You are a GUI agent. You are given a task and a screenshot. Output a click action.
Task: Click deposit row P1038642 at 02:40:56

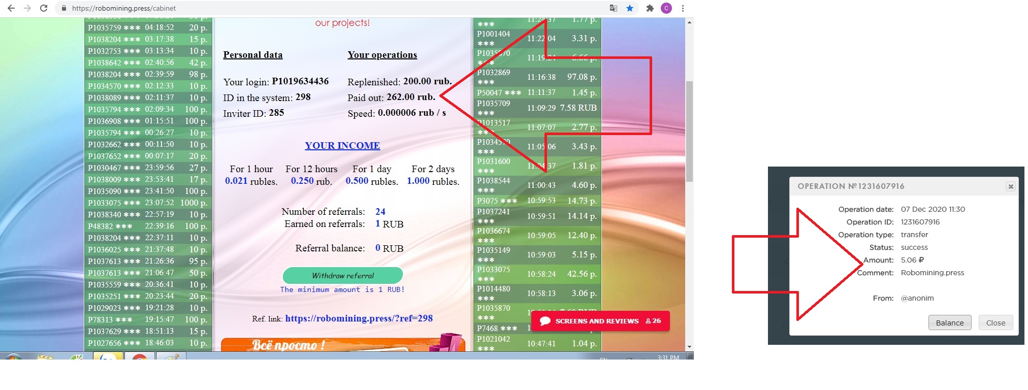tap(148, 62)
